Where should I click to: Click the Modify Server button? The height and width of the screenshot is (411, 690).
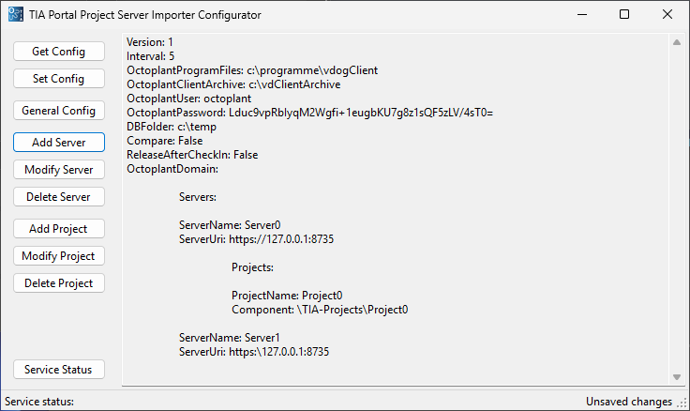(59, 170)
